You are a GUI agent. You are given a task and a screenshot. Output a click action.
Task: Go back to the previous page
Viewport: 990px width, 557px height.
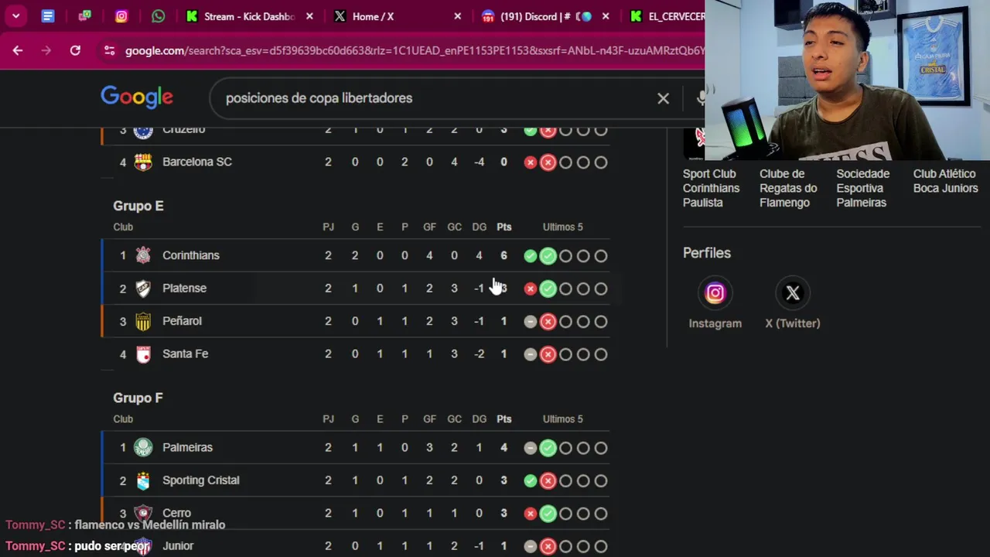pos(18,50)
